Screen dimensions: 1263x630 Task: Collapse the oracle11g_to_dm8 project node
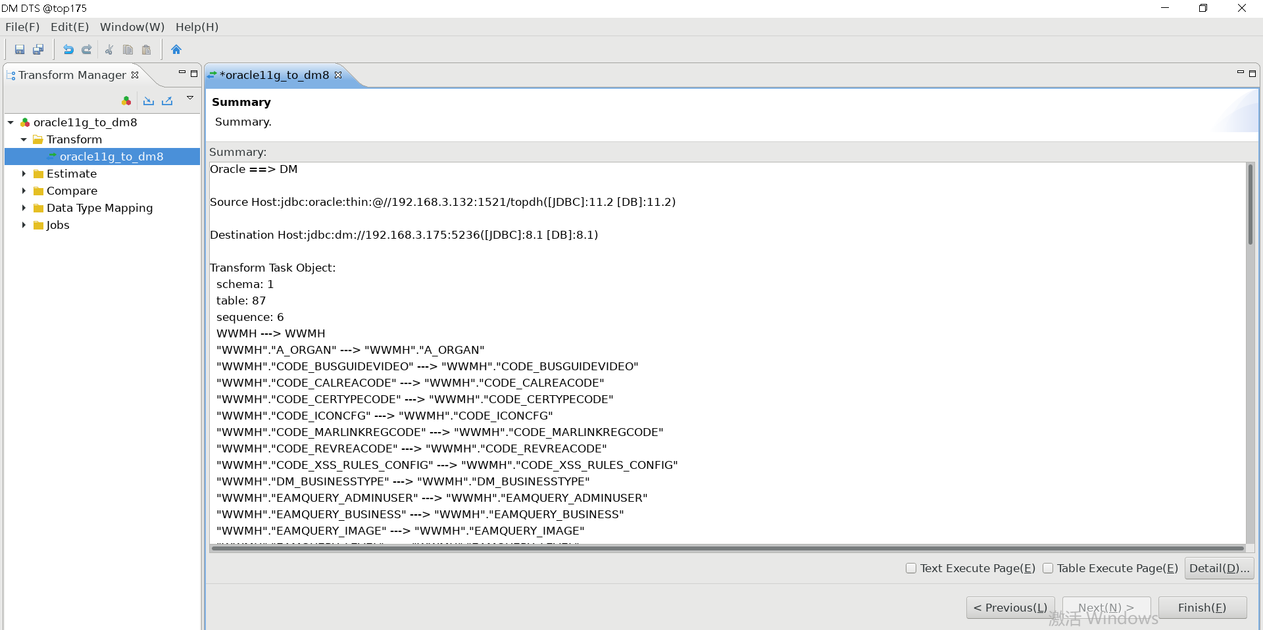pyautogui.click(x=11, y=122)
